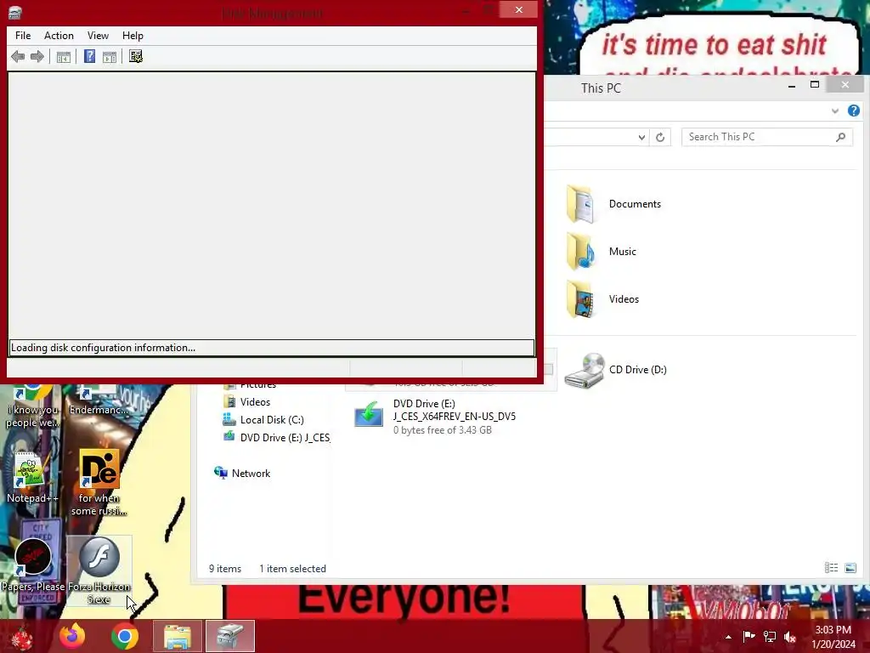
Task: Click the Disk Management title bar icon
Action: [x=15, y=12]
